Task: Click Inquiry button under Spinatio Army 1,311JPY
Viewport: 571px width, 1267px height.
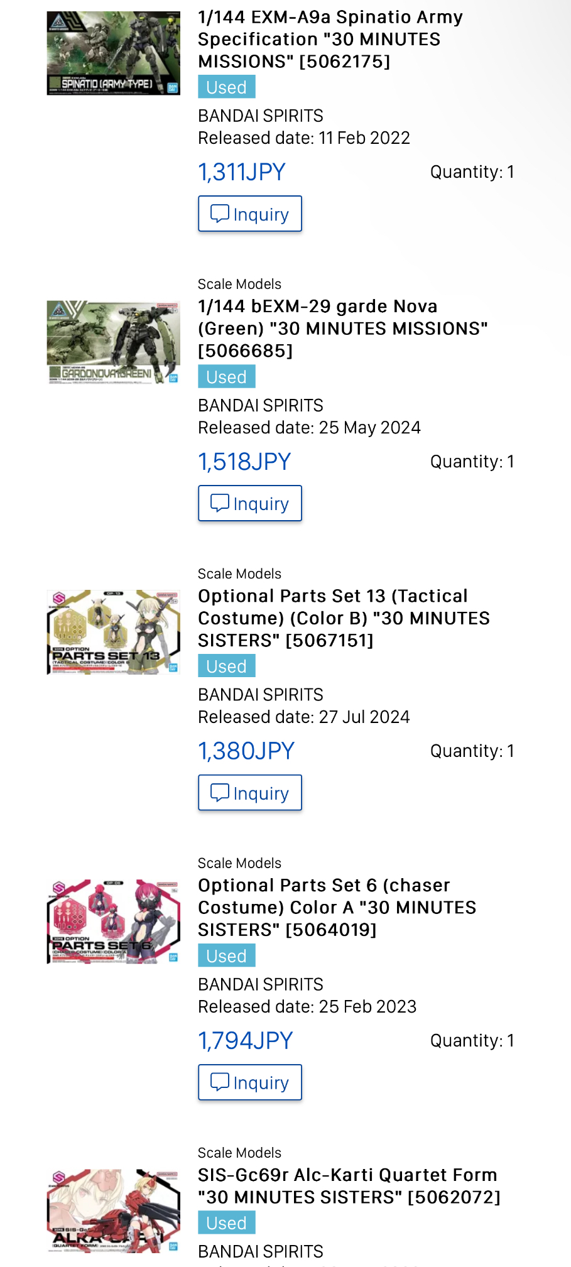Action: point(250,214)
